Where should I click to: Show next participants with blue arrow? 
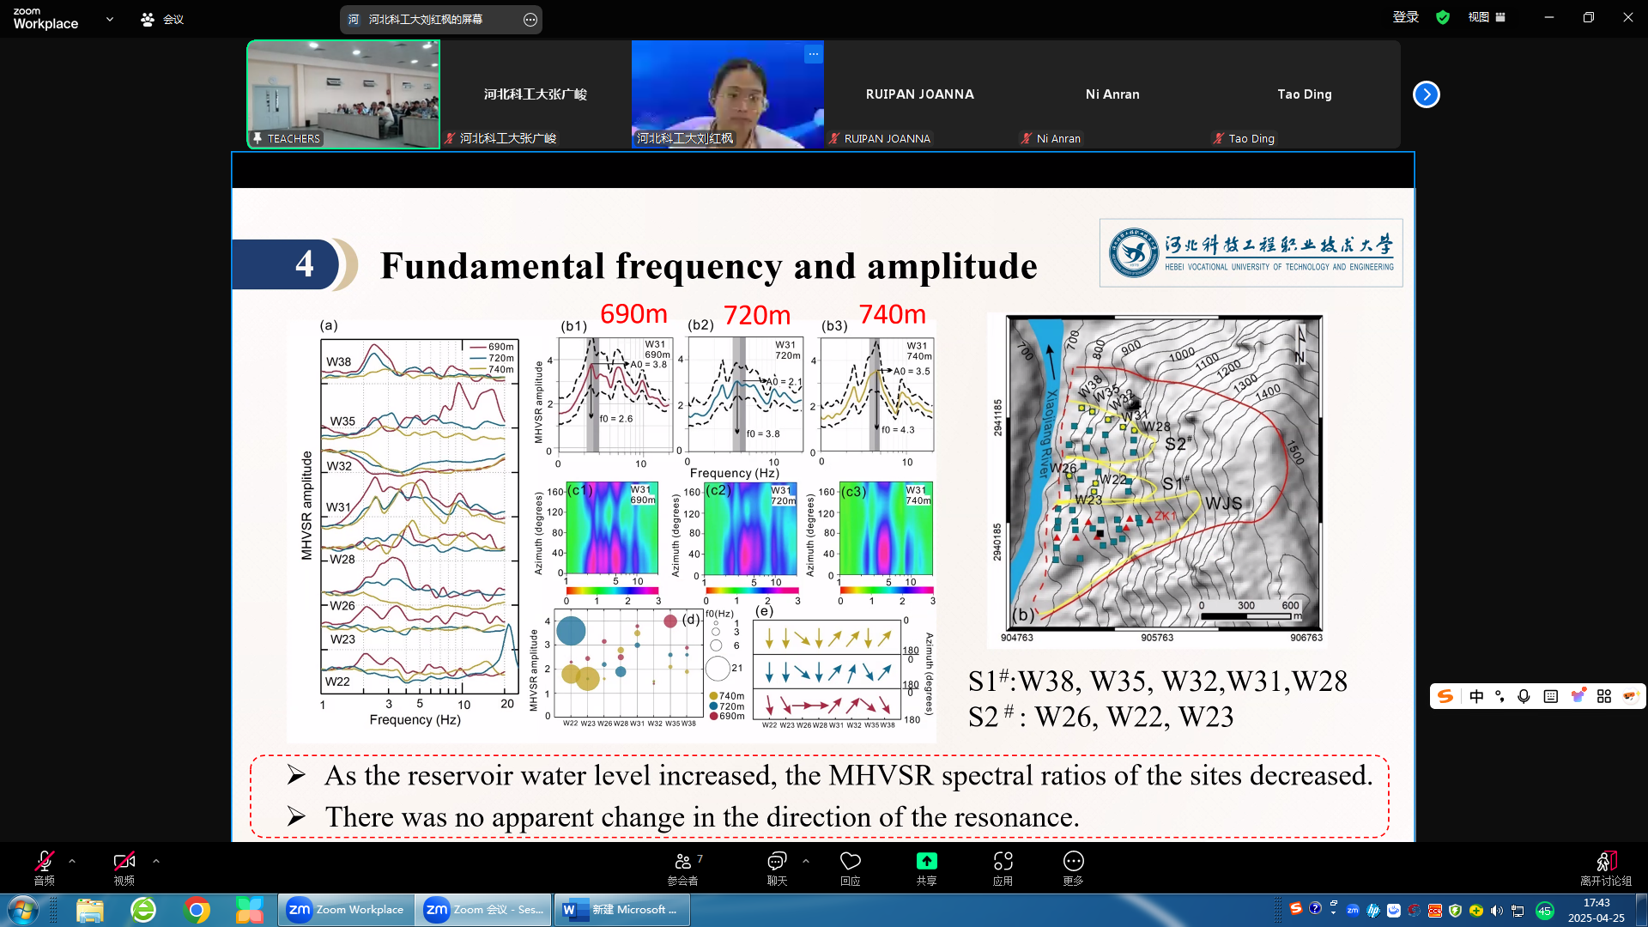coord(1426,94)
